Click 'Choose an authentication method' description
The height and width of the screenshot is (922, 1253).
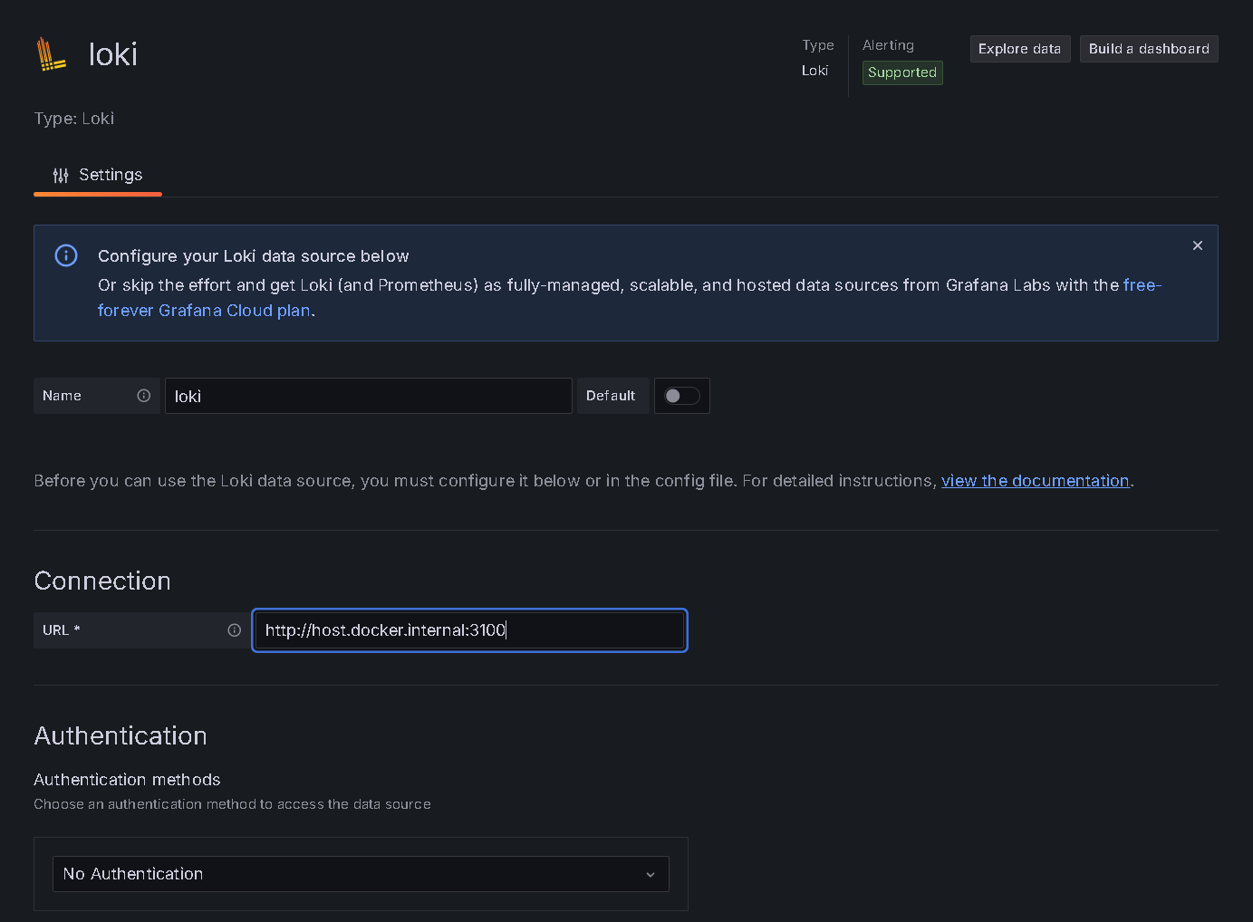pos(232,804)
